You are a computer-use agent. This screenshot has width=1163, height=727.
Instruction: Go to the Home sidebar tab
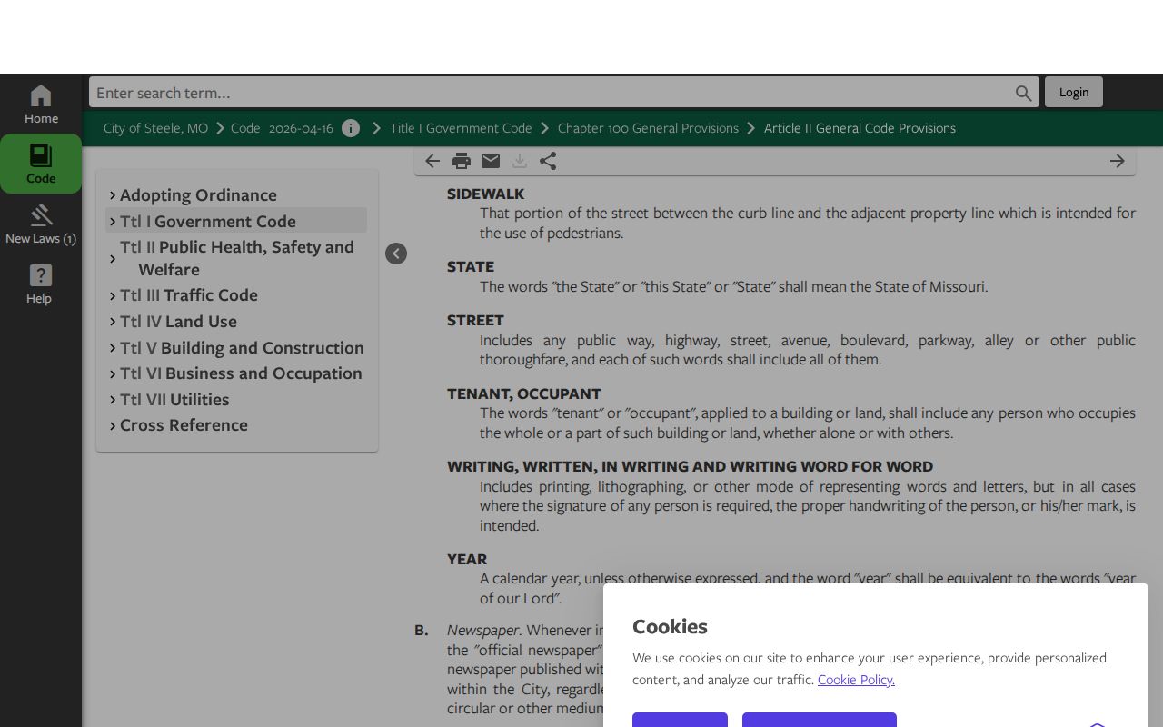tap(41, 105)
